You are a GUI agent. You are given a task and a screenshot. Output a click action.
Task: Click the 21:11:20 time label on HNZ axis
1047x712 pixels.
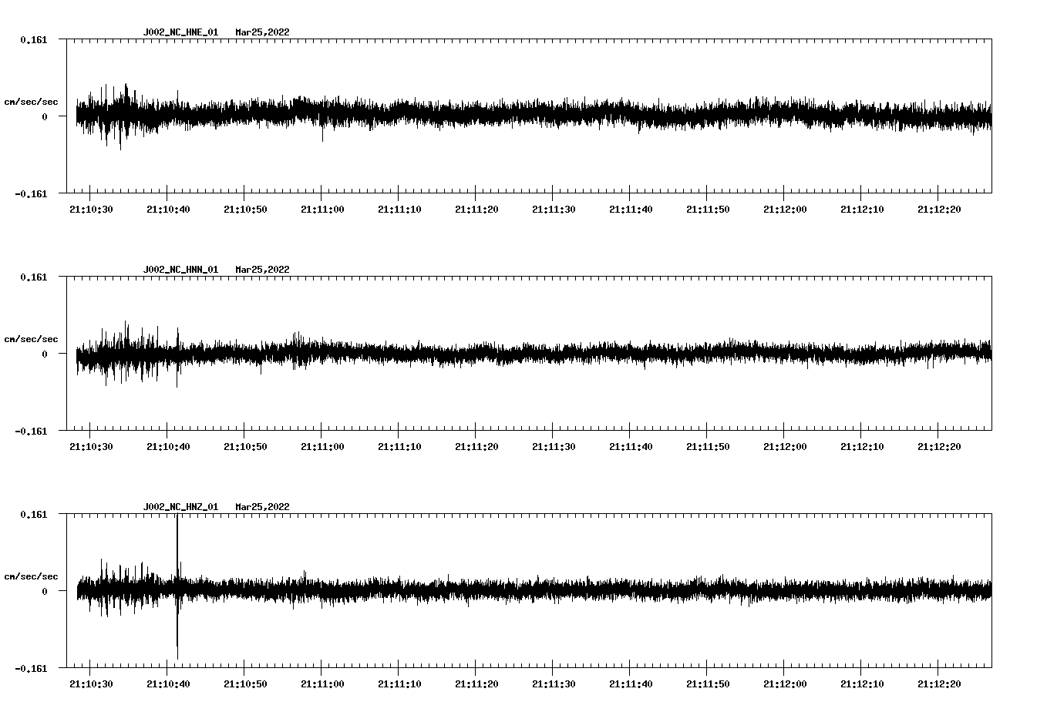point(476,683)
